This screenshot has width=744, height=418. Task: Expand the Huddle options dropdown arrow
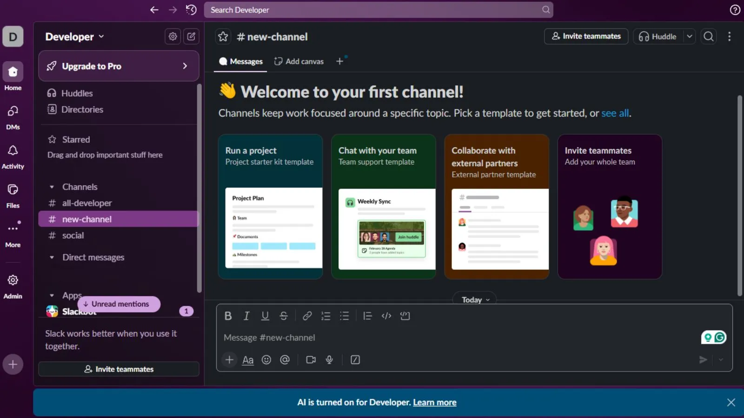click(690, 36)
